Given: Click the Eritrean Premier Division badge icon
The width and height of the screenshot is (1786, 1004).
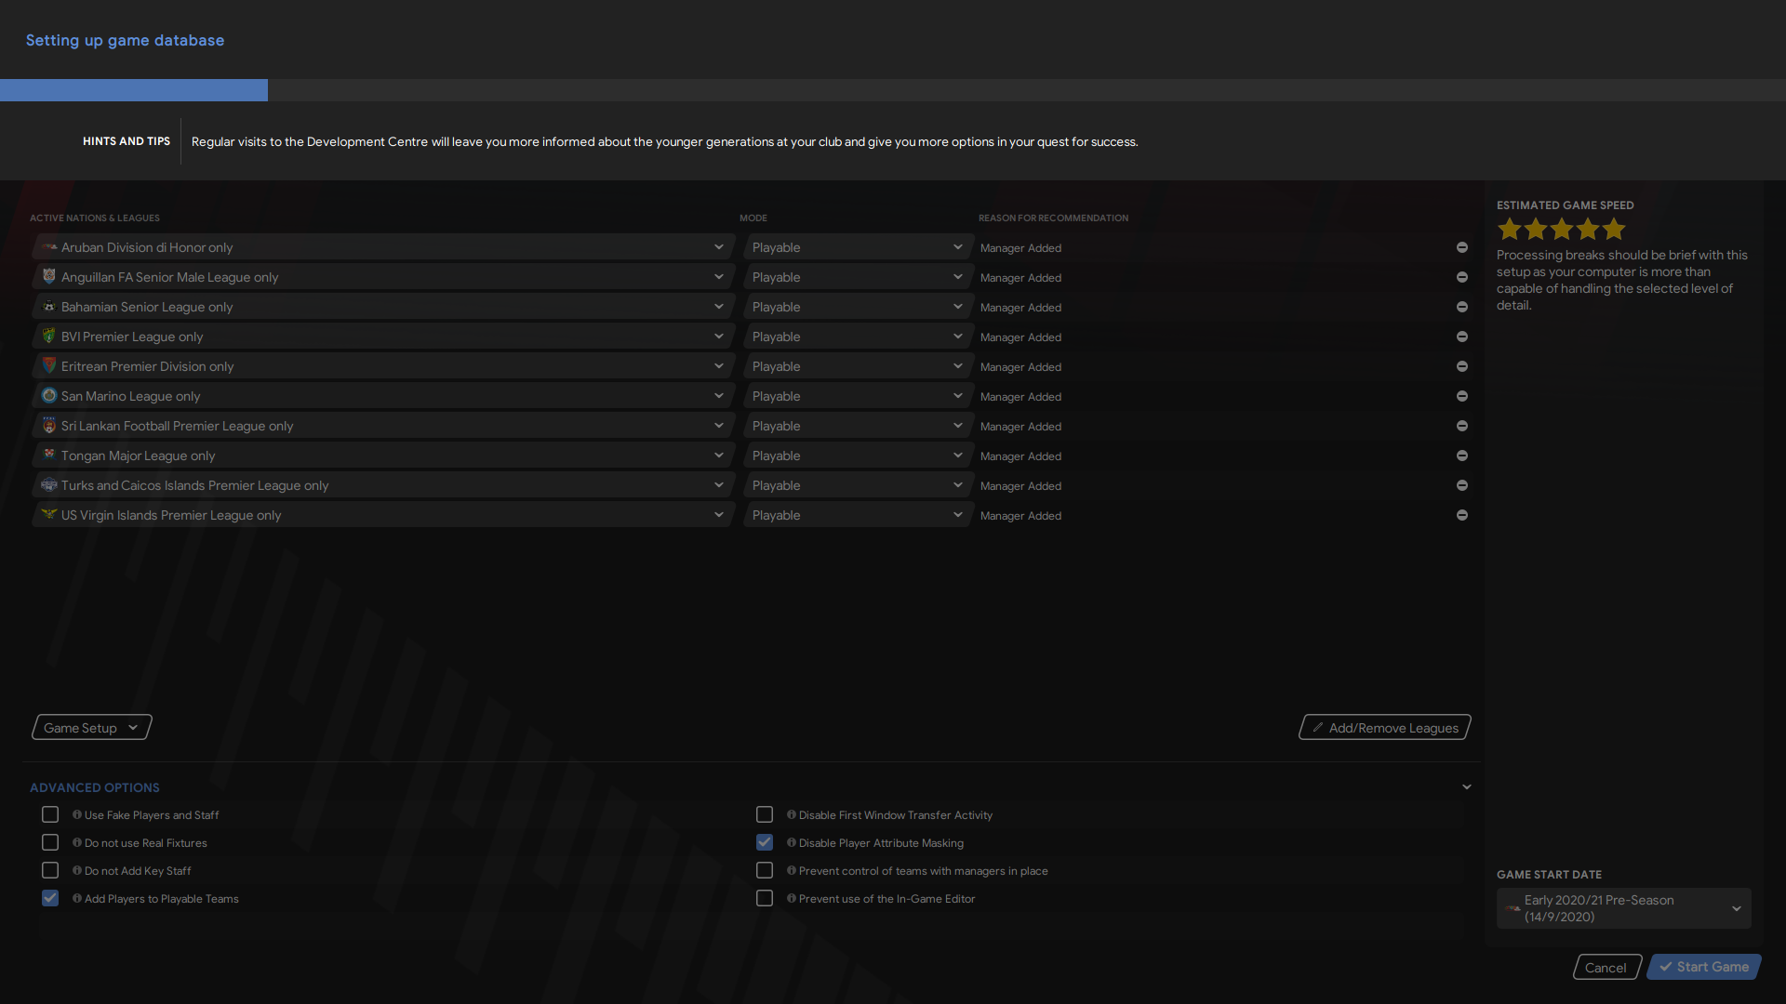Looking at the screenshot, I should pos(49,365).
